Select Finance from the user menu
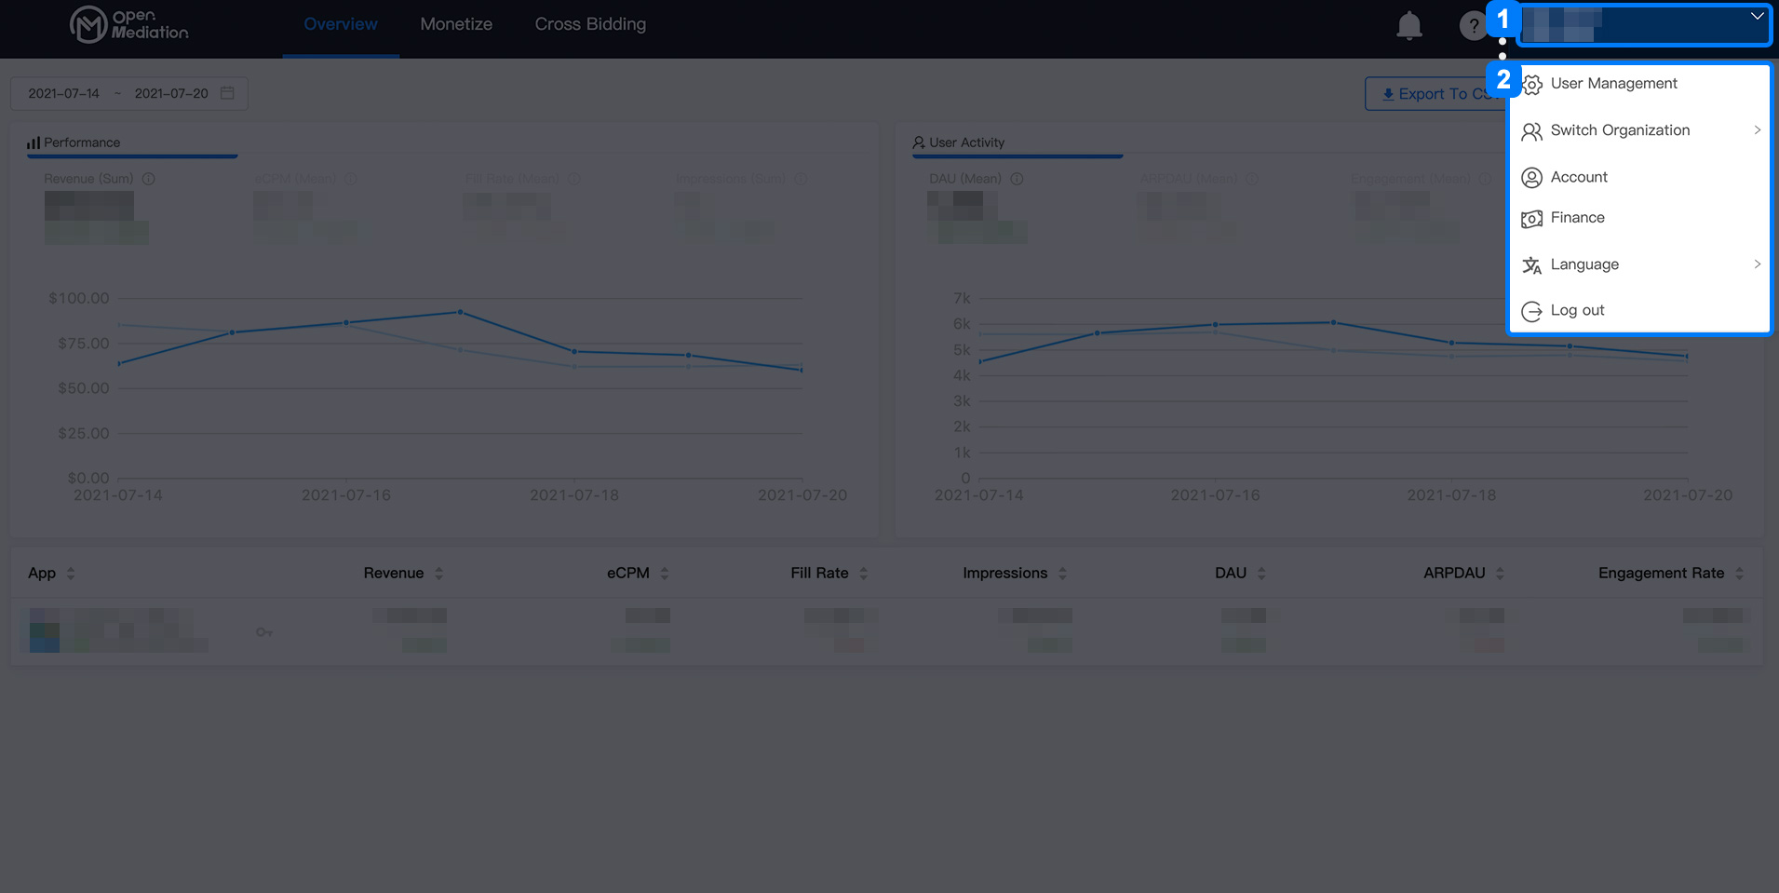 click(x=1577, y=218)
